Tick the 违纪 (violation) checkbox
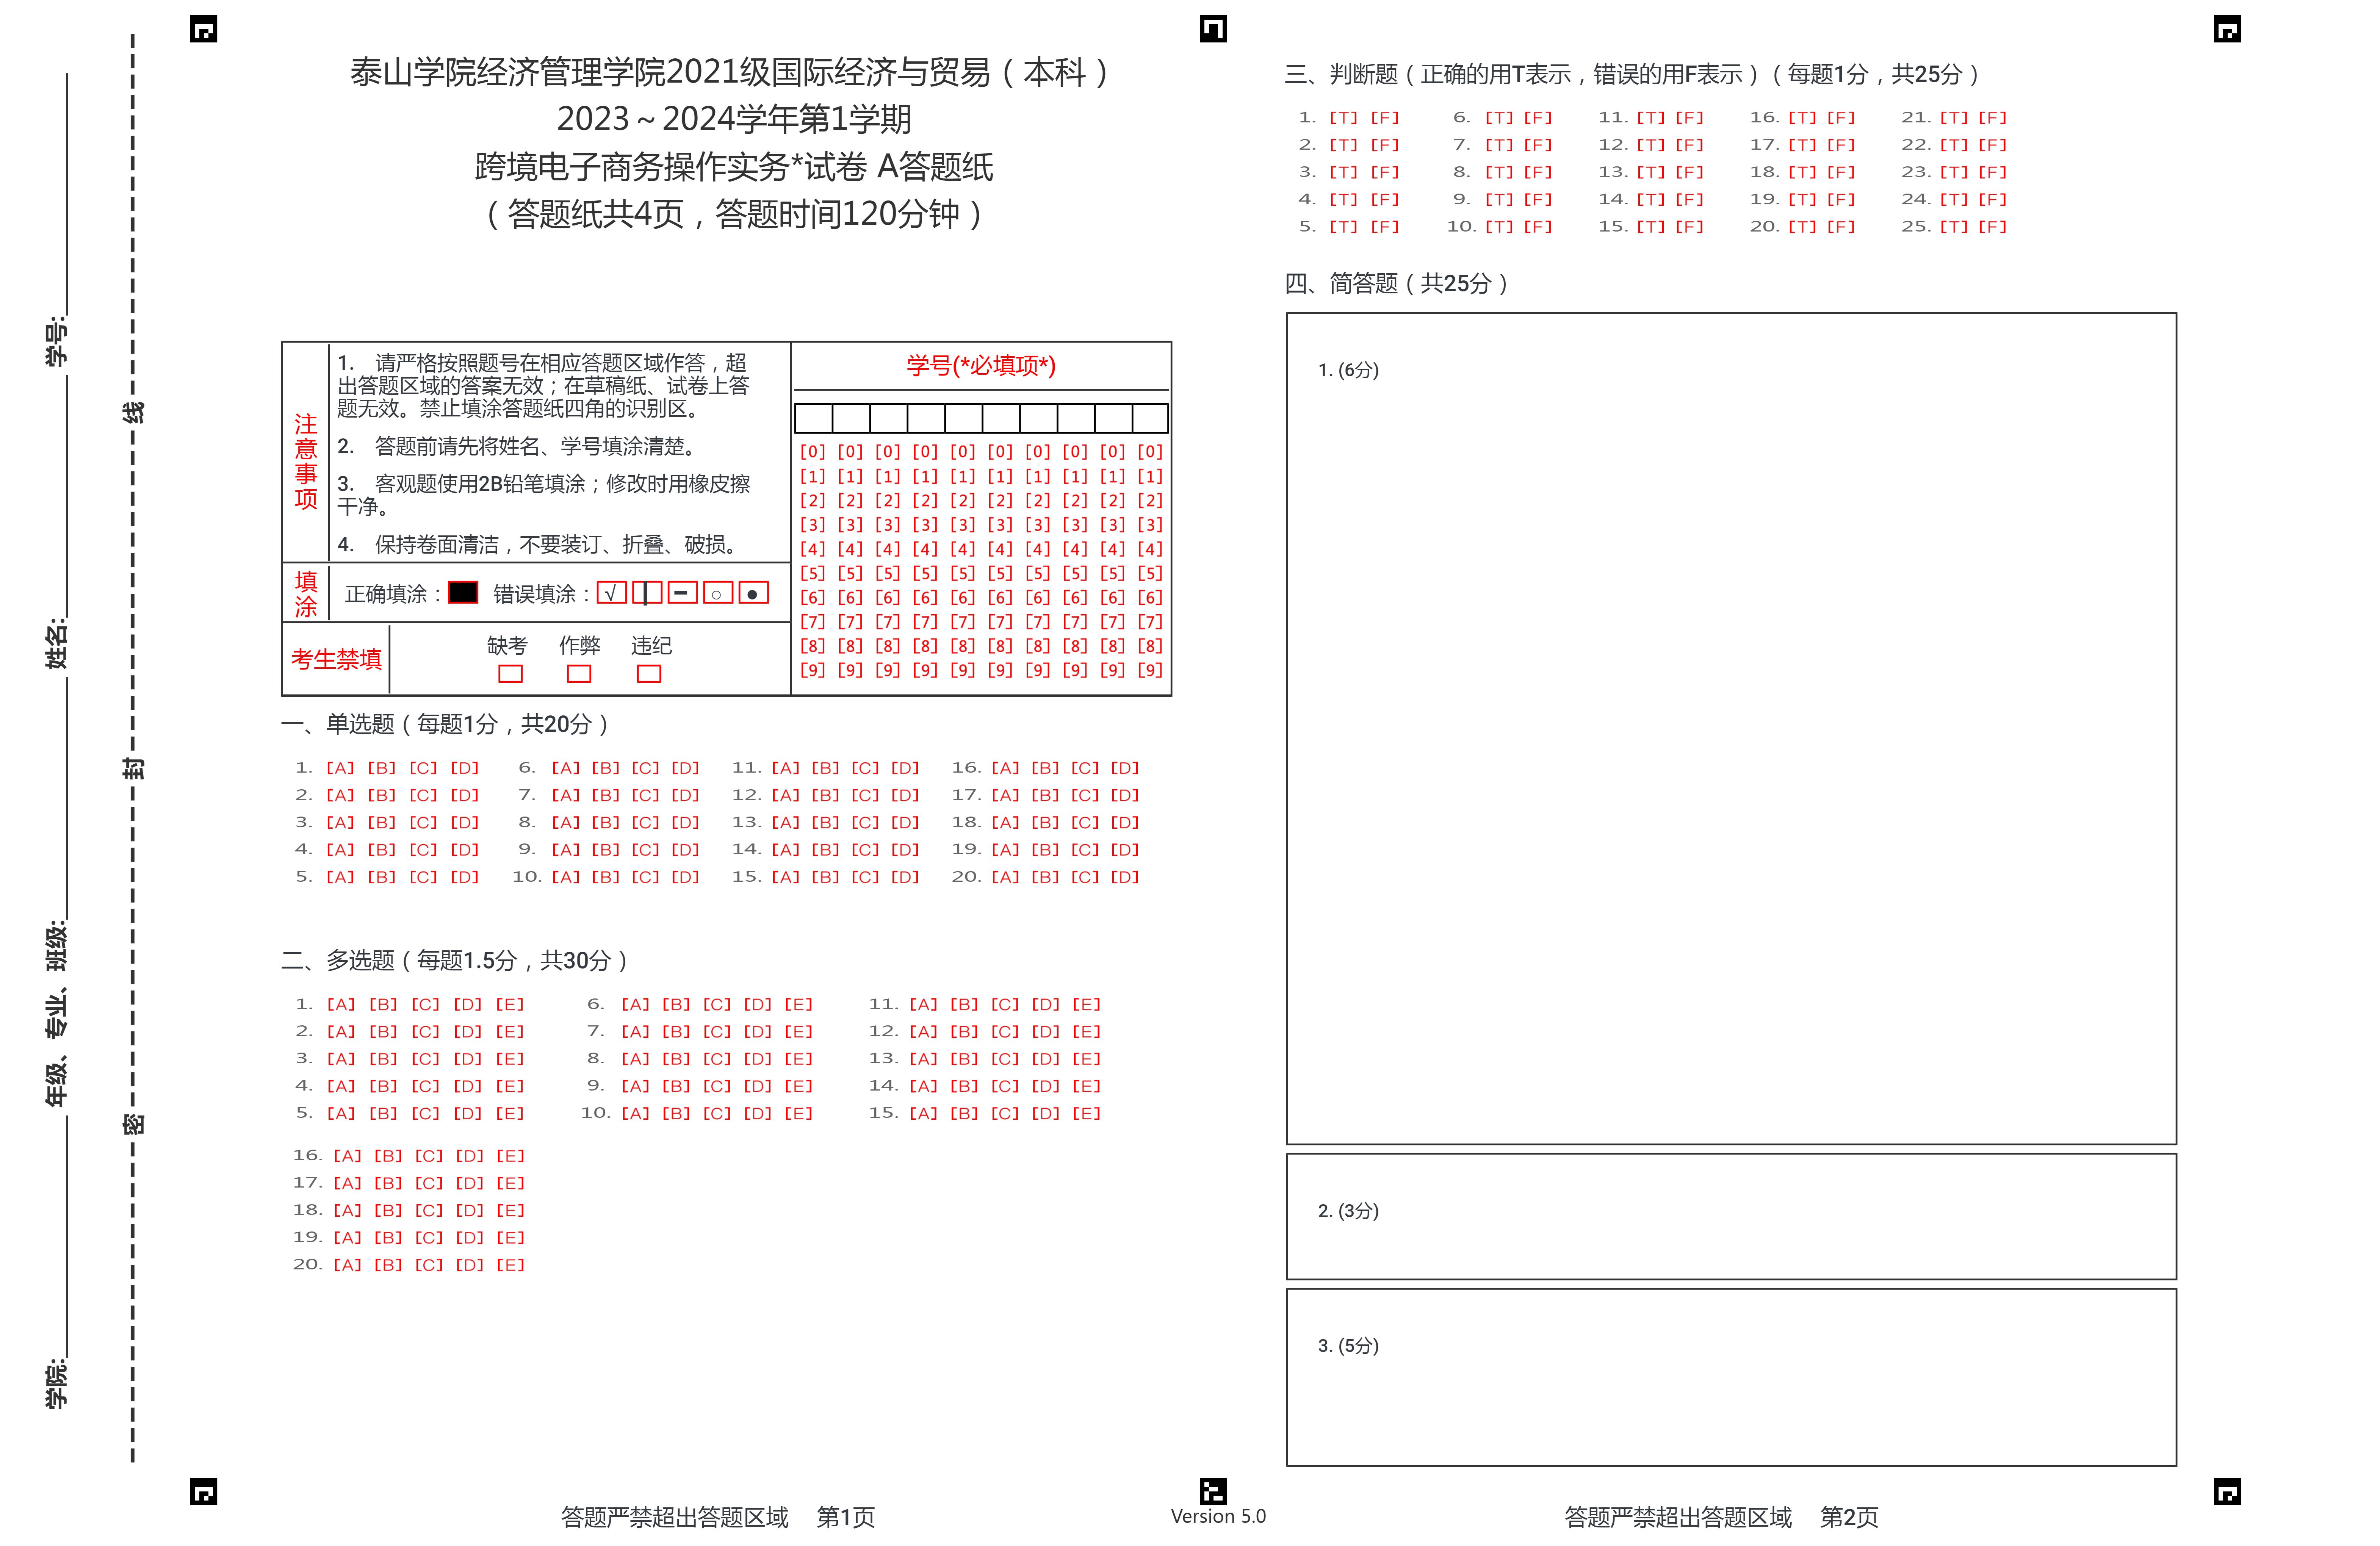The width and height of the screenshot is (2380, 1546). coord(649,674)
